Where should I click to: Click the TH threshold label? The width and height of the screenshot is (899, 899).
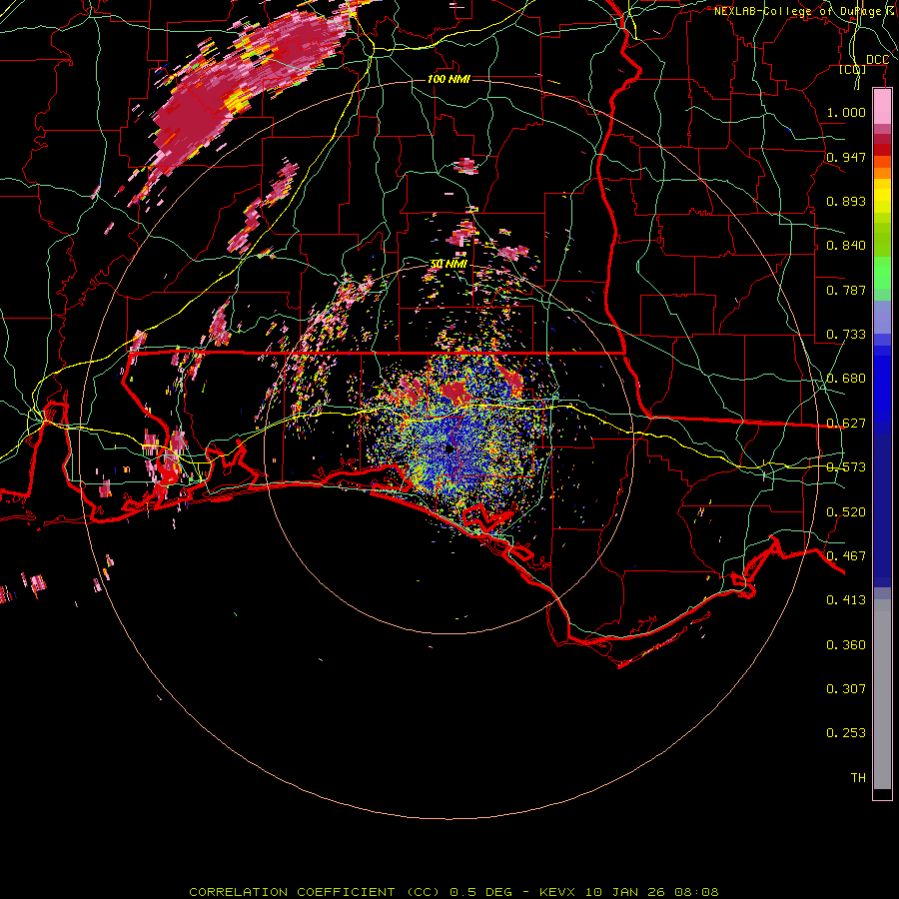(858, 778)
